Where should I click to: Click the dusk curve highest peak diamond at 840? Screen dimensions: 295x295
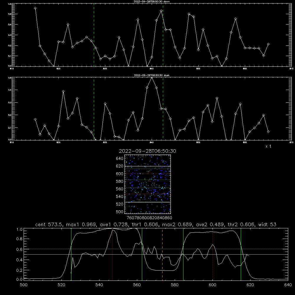click(152, 78)
